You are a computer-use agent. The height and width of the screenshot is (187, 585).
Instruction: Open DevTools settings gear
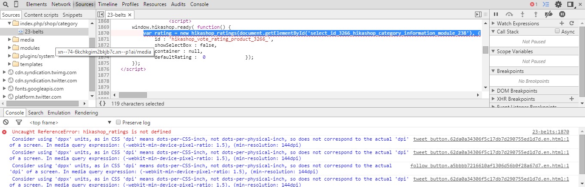point(558,4)
